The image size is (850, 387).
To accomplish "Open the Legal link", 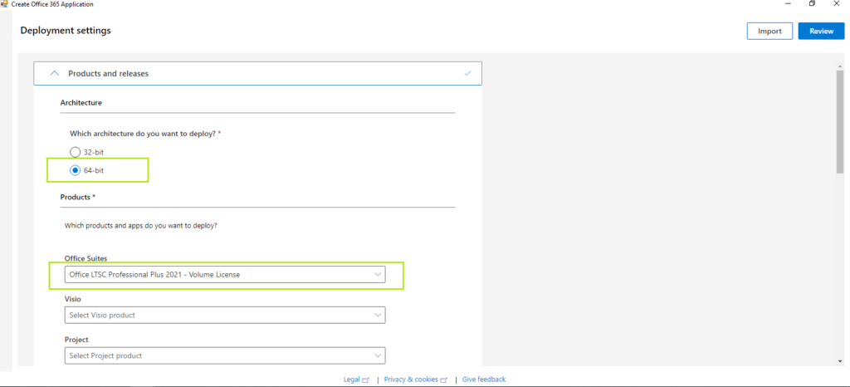I will tap(351, 380).
